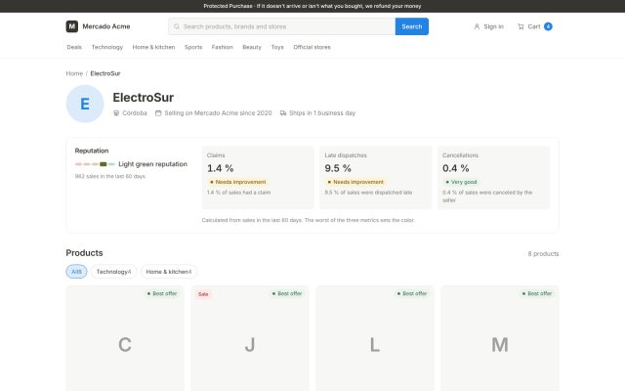Click the Sale badge on J product
Screen dimensions: 625x391
coord(203,294)
